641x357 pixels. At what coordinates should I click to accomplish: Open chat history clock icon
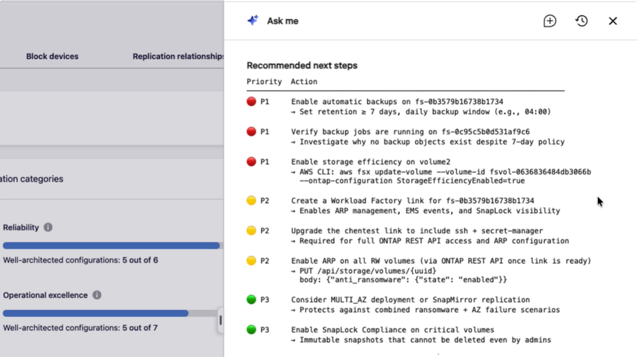(x=581, y=21)
